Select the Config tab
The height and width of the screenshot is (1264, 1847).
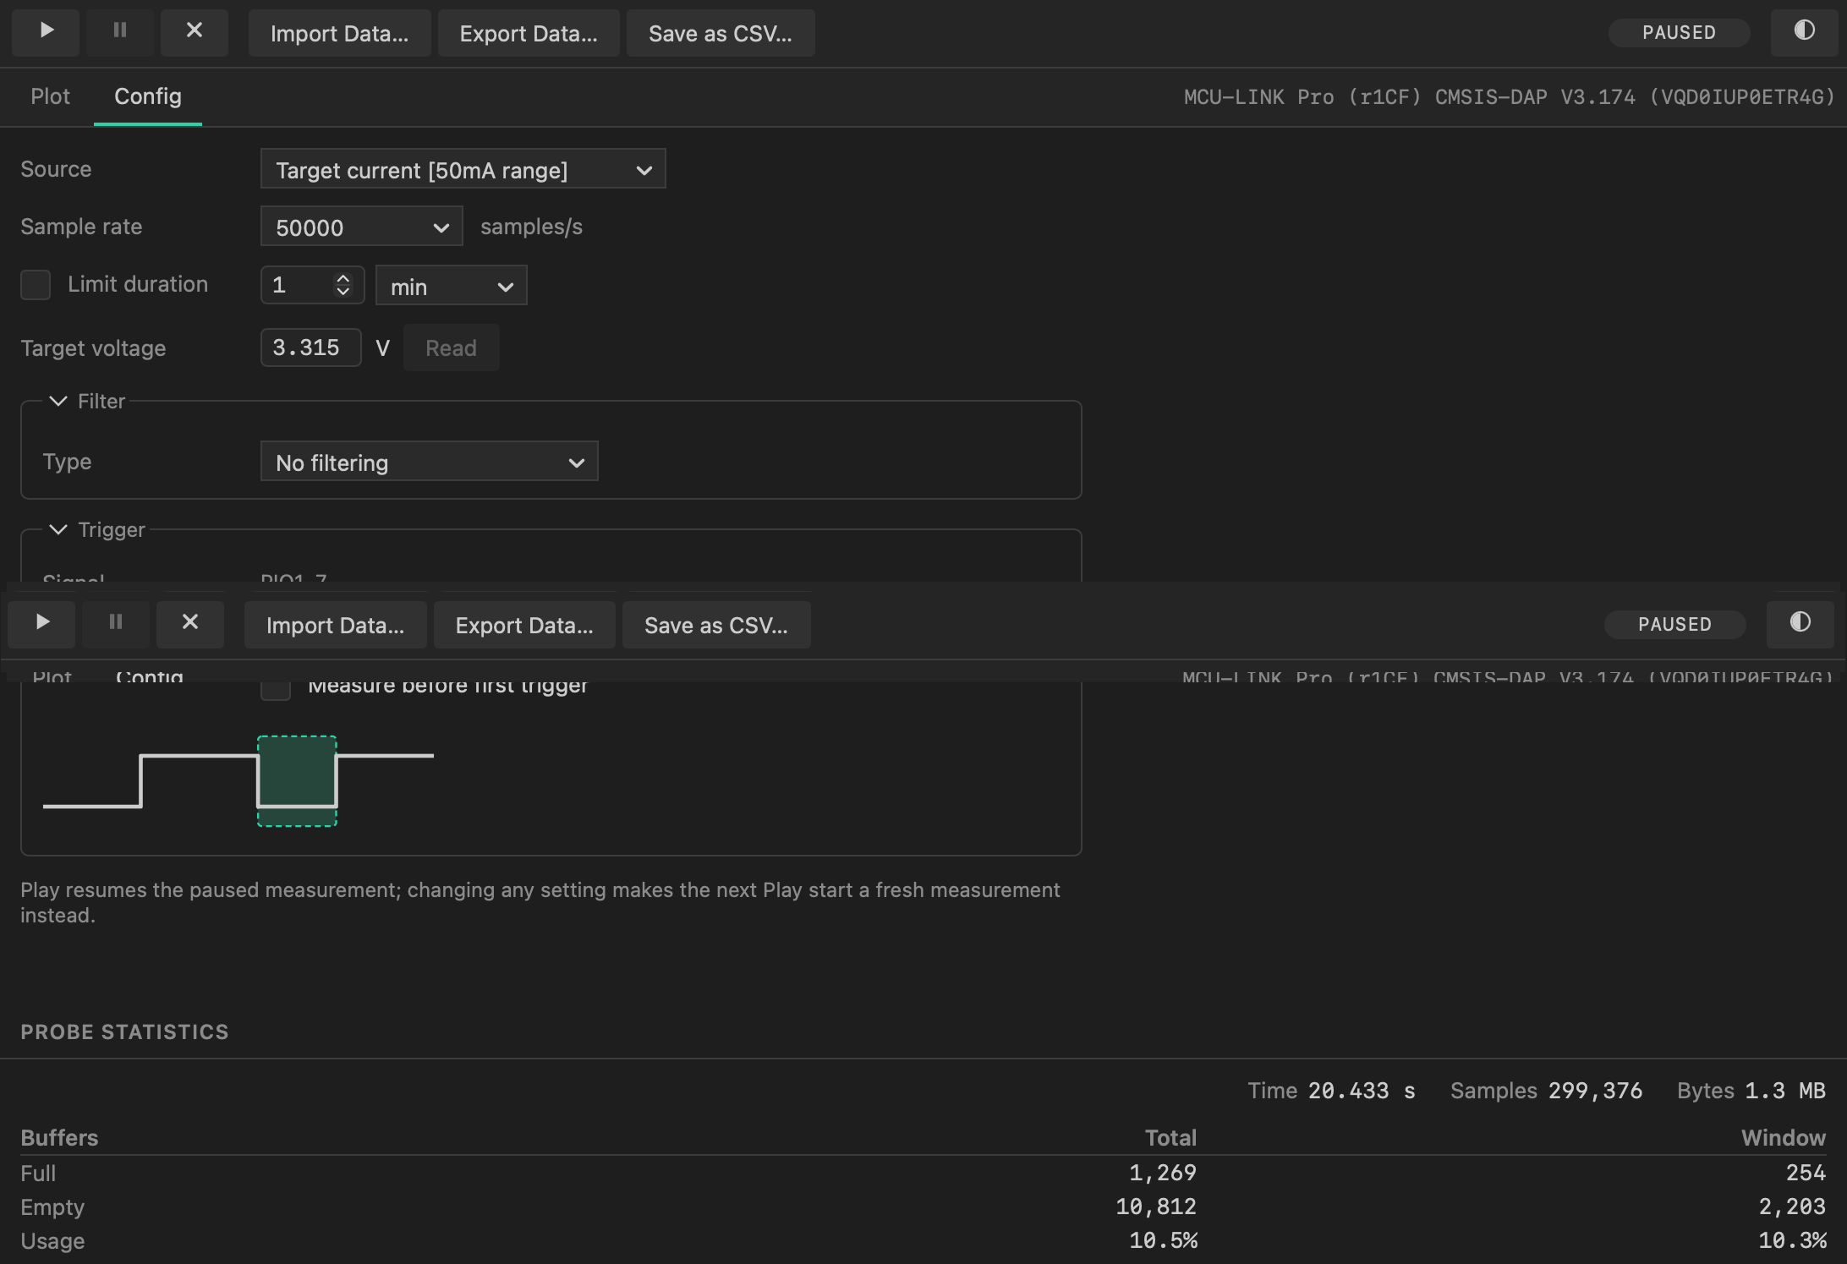[x=148, y=96]
